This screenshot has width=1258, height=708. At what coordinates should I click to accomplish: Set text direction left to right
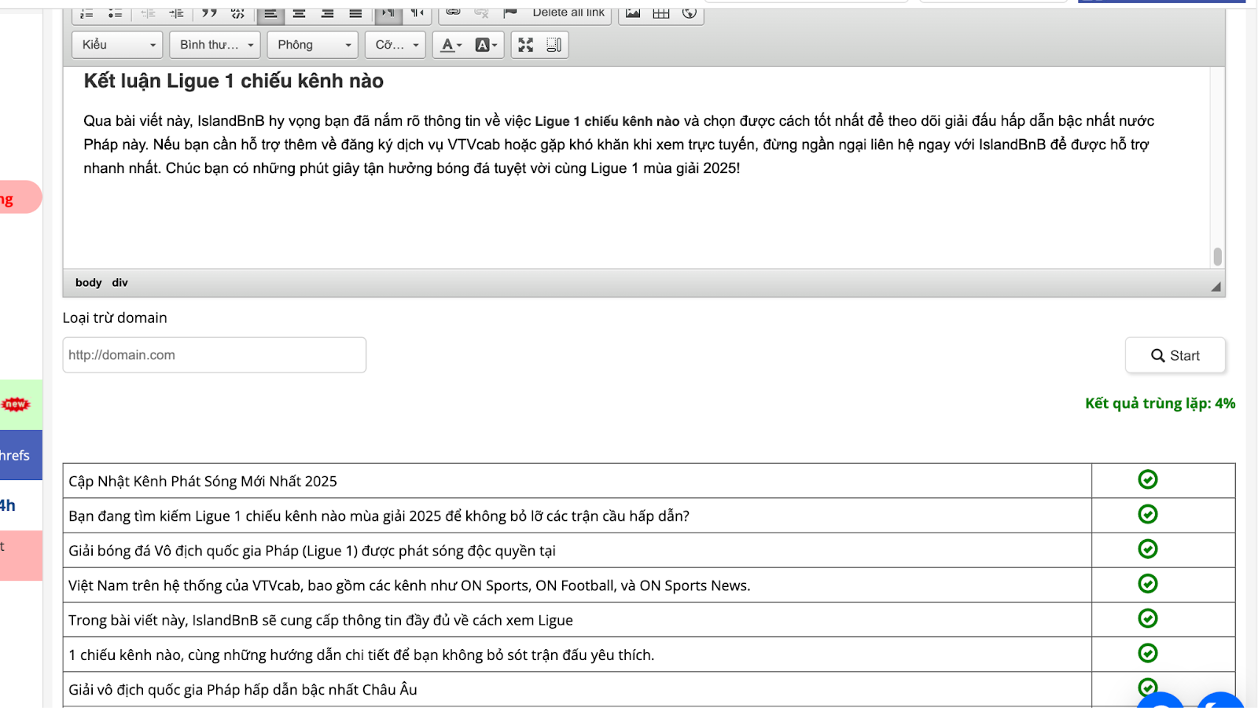point(388,13)
